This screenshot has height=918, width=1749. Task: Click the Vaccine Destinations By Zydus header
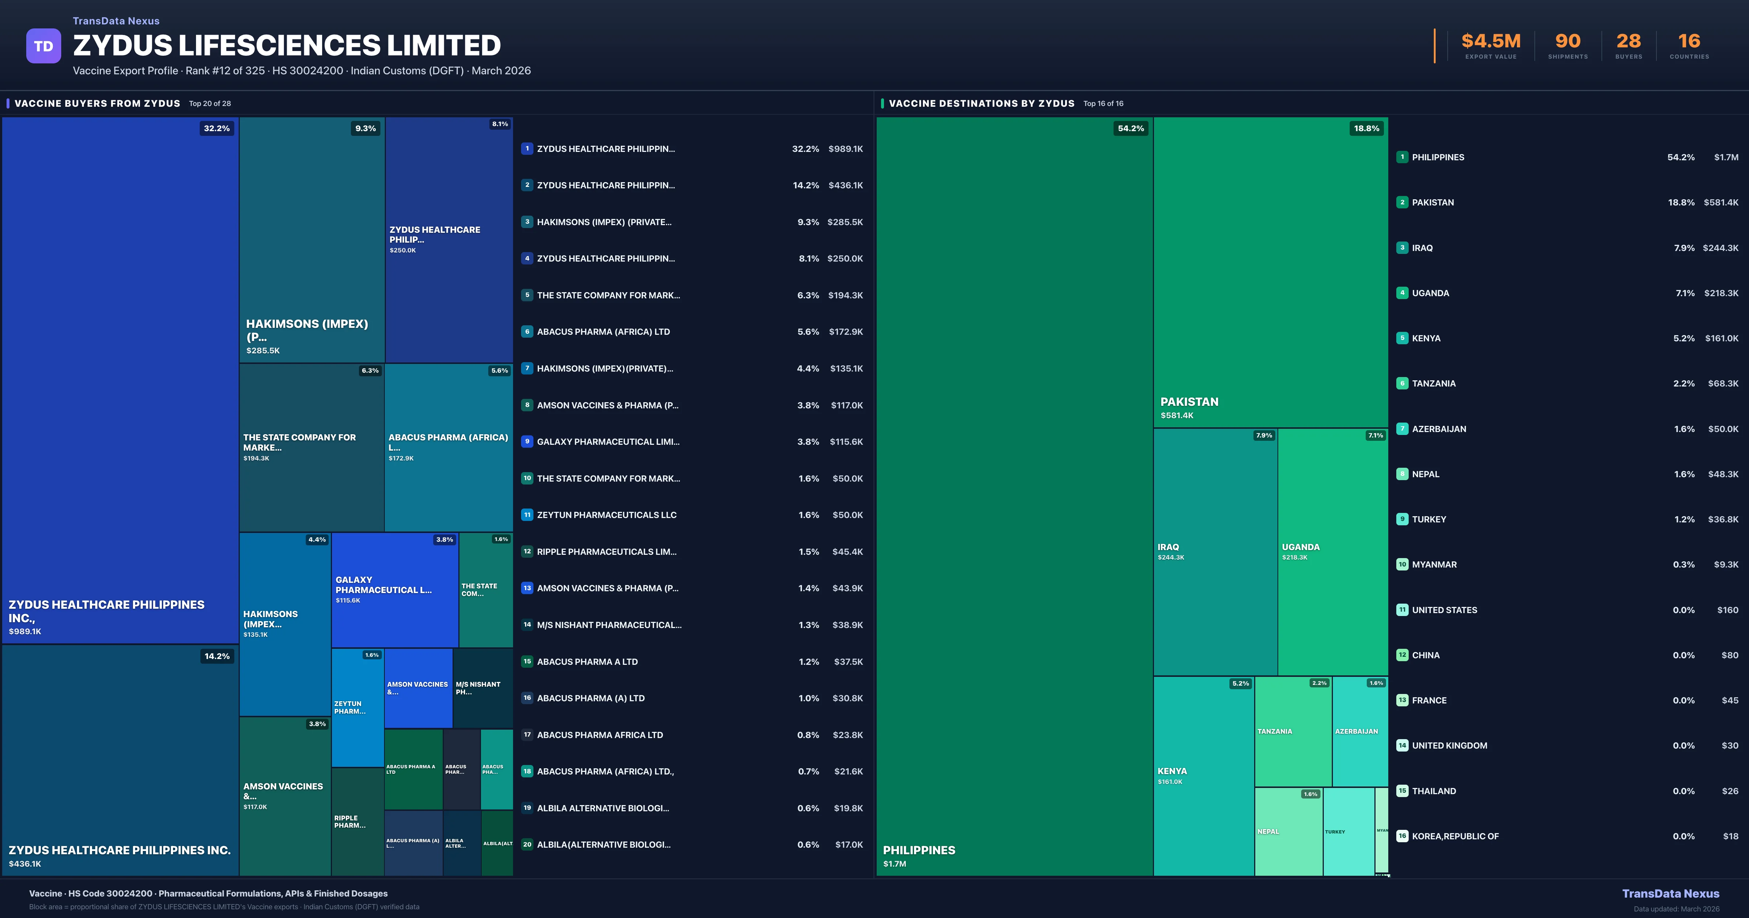click(981, 103)
